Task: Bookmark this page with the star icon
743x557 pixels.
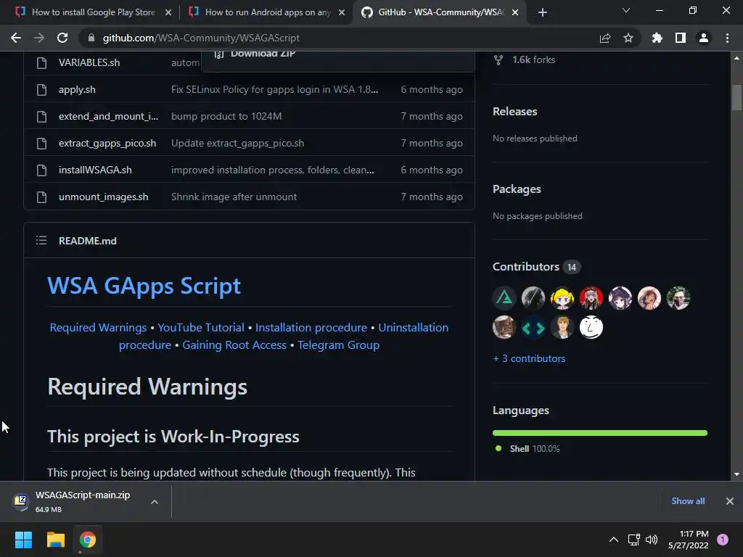Action: point(628,38)
